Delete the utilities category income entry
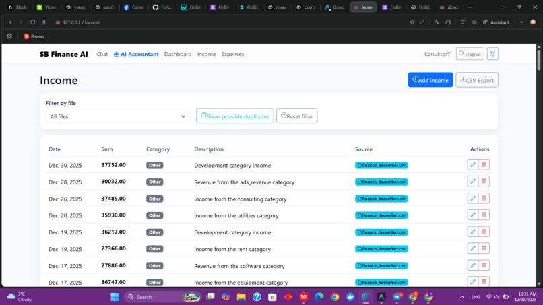This screenshot has height=305, width=543. tap(484, 215)
